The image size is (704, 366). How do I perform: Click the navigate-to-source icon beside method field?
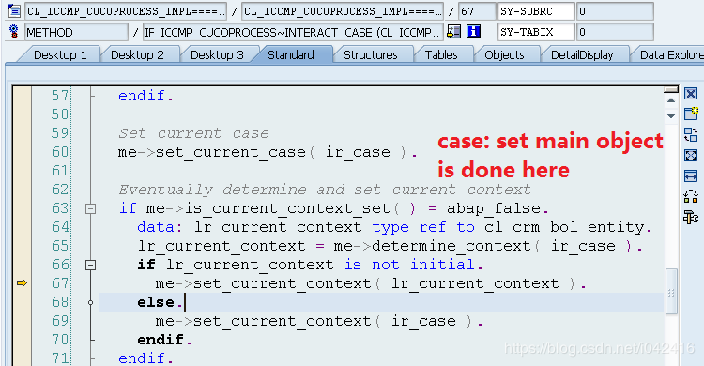pos(454,31)
